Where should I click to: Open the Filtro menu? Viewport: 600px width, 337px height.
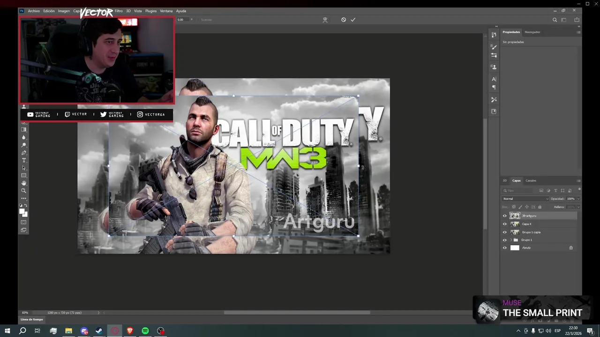point(119,11)
